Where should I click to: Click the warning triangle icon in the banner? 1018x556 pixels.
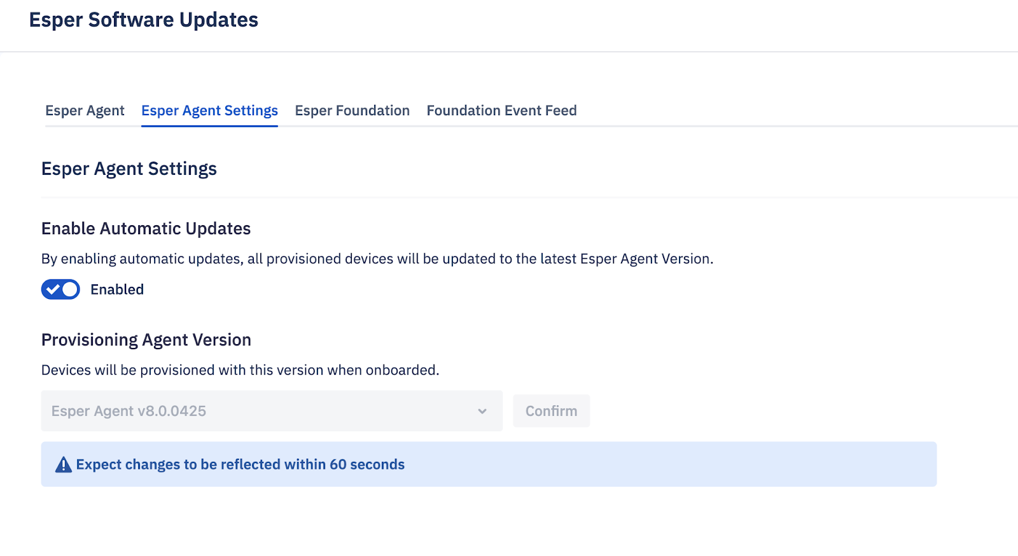click(x=64, y=465)
